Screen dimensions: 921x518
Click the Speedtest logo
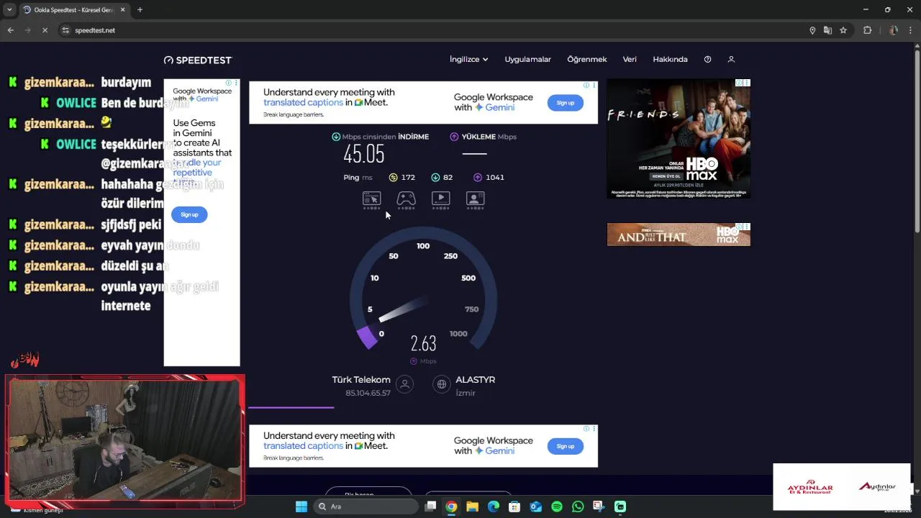coord(198,60)
